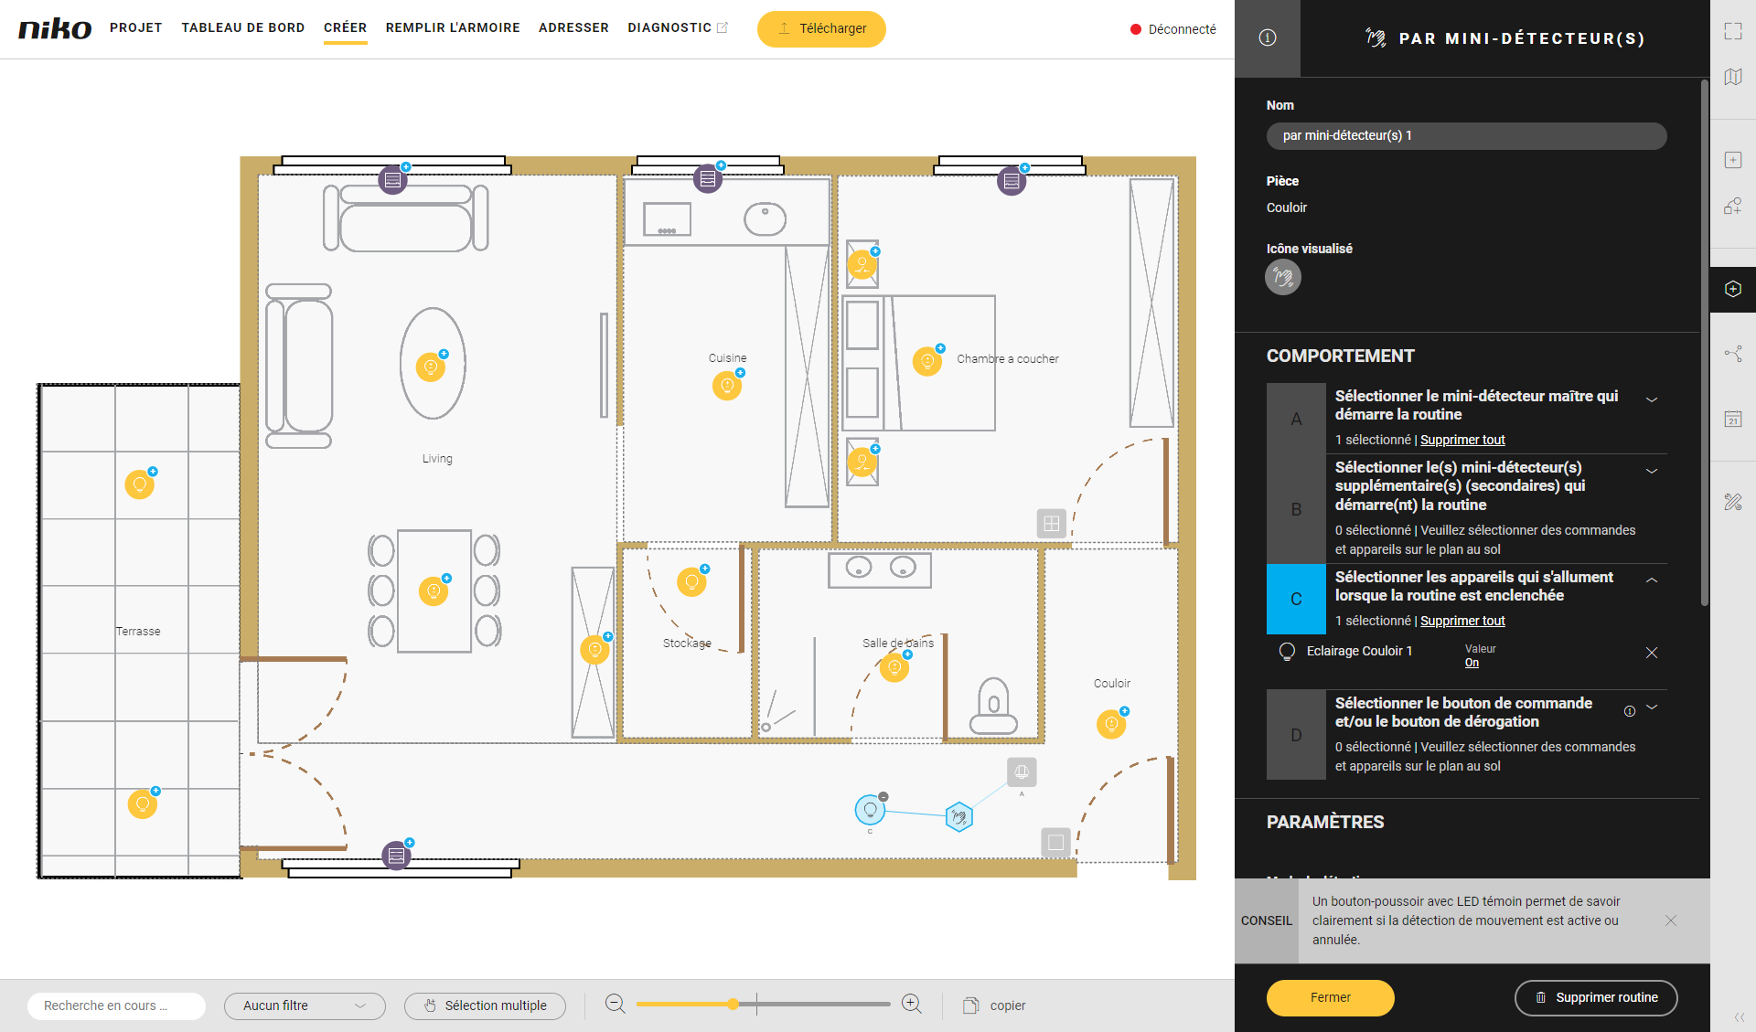This screenshot has width=1756, height=1032.
Task: Click Supprimer routine button
Action: 1596,997
